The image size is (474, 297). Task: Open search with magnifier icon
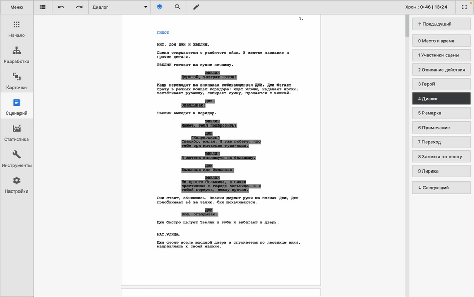pyautogui.click(x=178, y=7)
